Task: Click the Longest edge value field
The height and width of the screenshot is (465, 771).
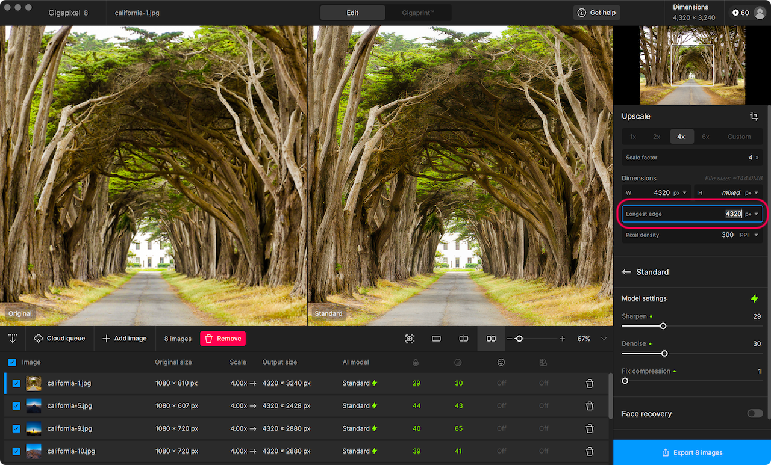Action: (693, 214)
